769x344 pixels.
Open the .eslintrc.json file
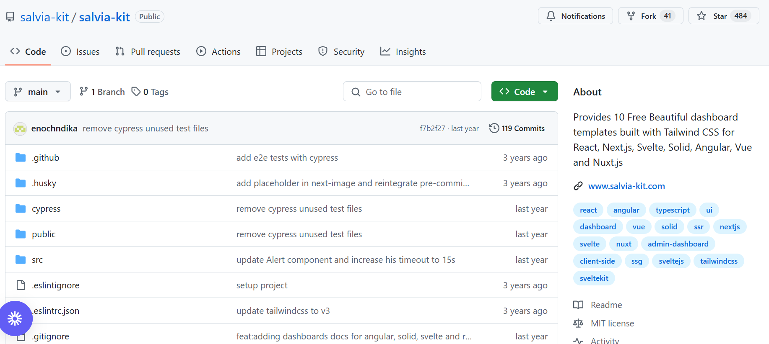click(x=56, y=311)
